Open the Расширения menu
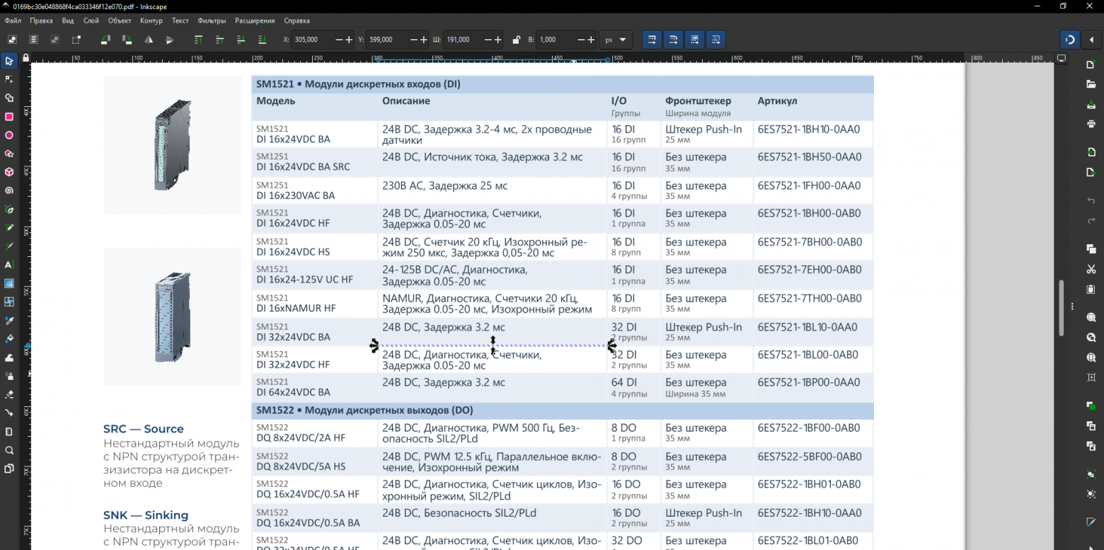The image size is (1104, 550). point(255,21)
